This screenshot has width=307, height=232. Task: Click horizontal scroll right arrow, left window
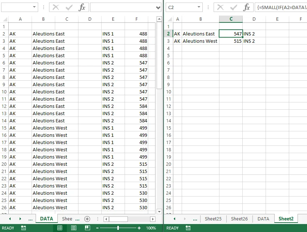[x=153, y=219]
